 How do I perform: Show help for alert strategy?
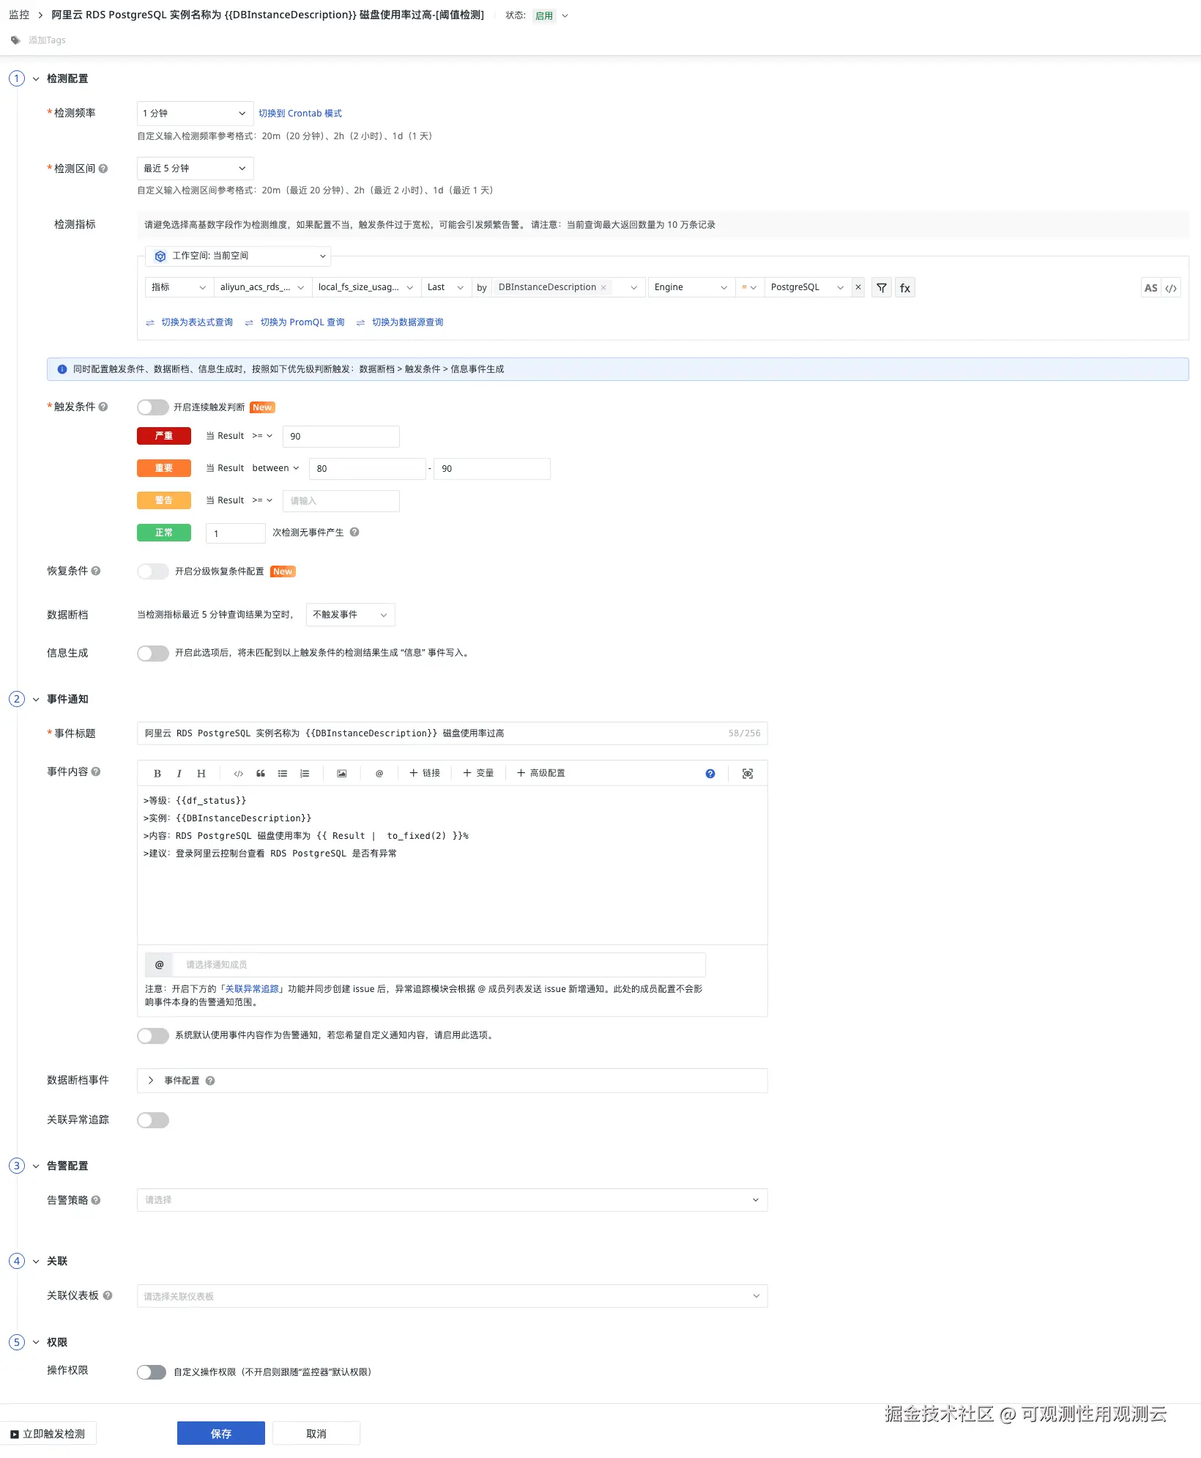pyautogui.click(x=96, y=1200)
